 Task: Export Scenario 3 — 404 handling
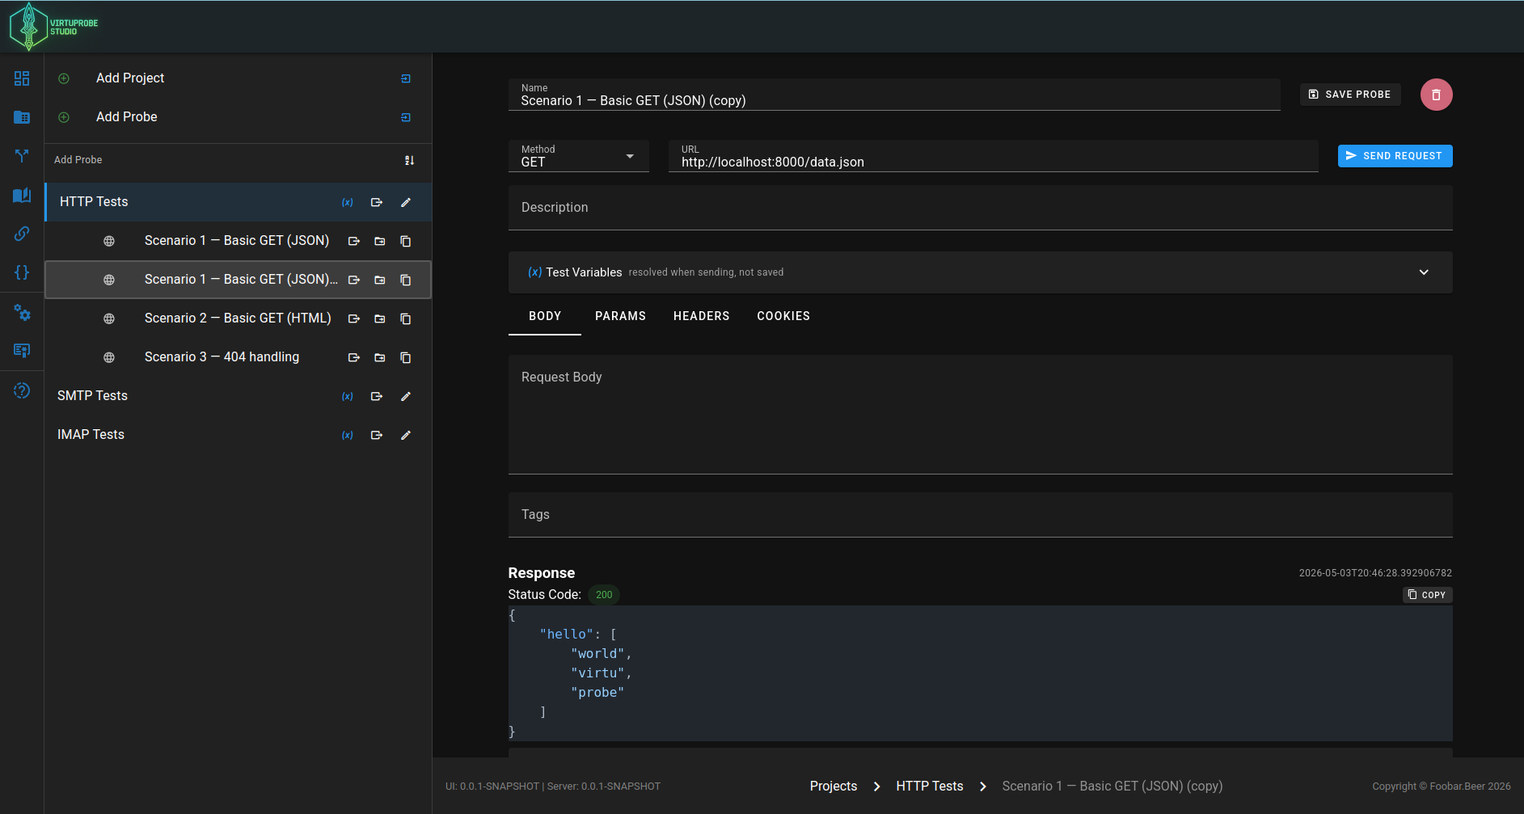(354, 357)
